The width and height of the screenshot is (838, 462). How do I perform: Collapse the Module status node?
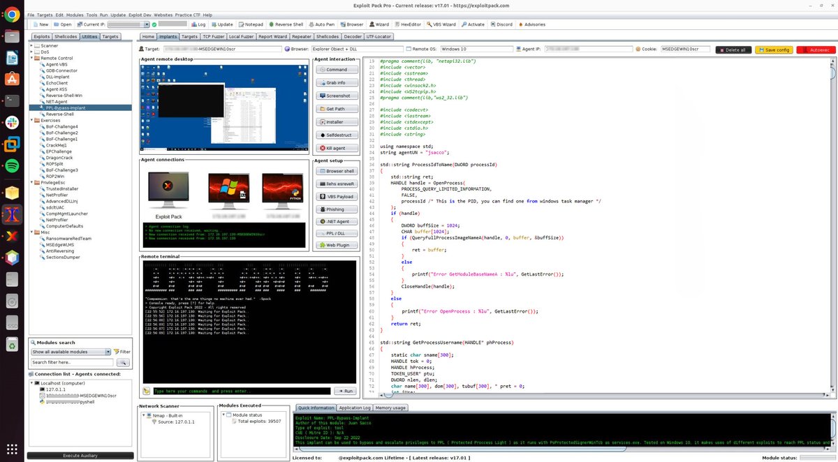[x=224, y=415]
